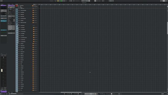Viewport: 168px width, 95px height.
Task: Mute the Instruments Master track
Action: [19, 11]
